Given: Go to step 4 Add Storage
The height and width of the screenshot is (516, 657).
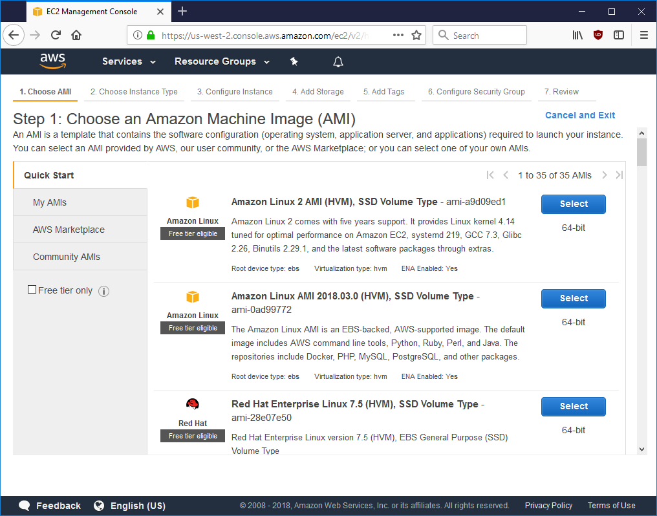Looking at the screenshot, I should 318,92.
